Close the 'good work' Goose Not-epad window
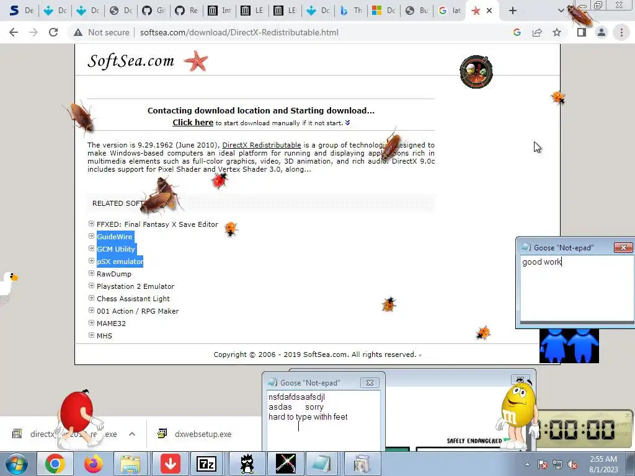Viewport: 635px width, 476px height. [623, 247]
